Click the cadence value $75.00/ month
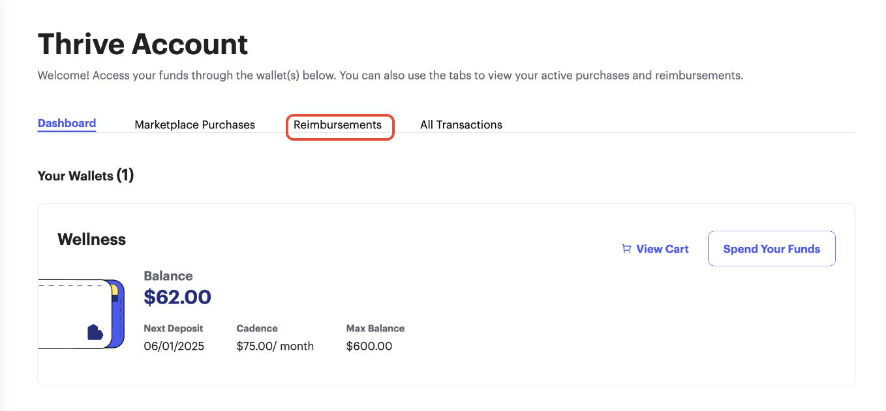The height and width of the screenshot is (411, 886). [275, 346]
